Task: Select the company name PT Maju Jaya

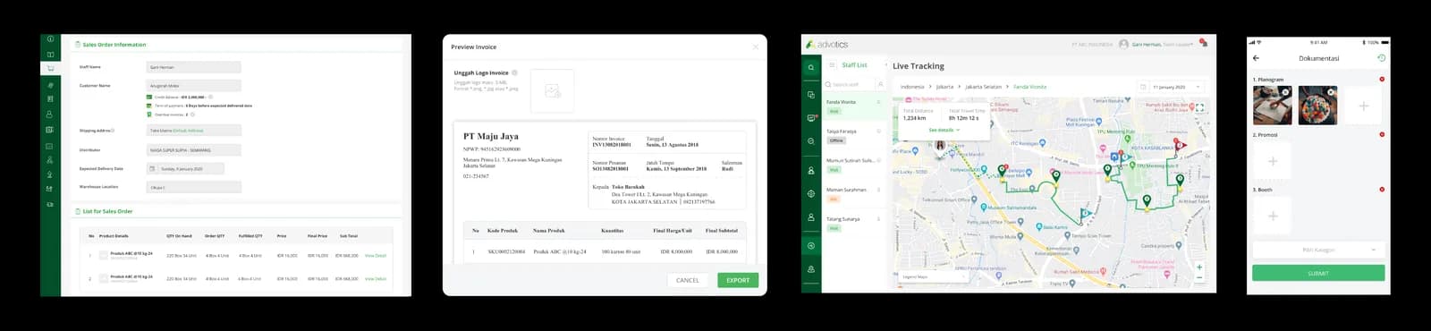Action: click(490, 136)
